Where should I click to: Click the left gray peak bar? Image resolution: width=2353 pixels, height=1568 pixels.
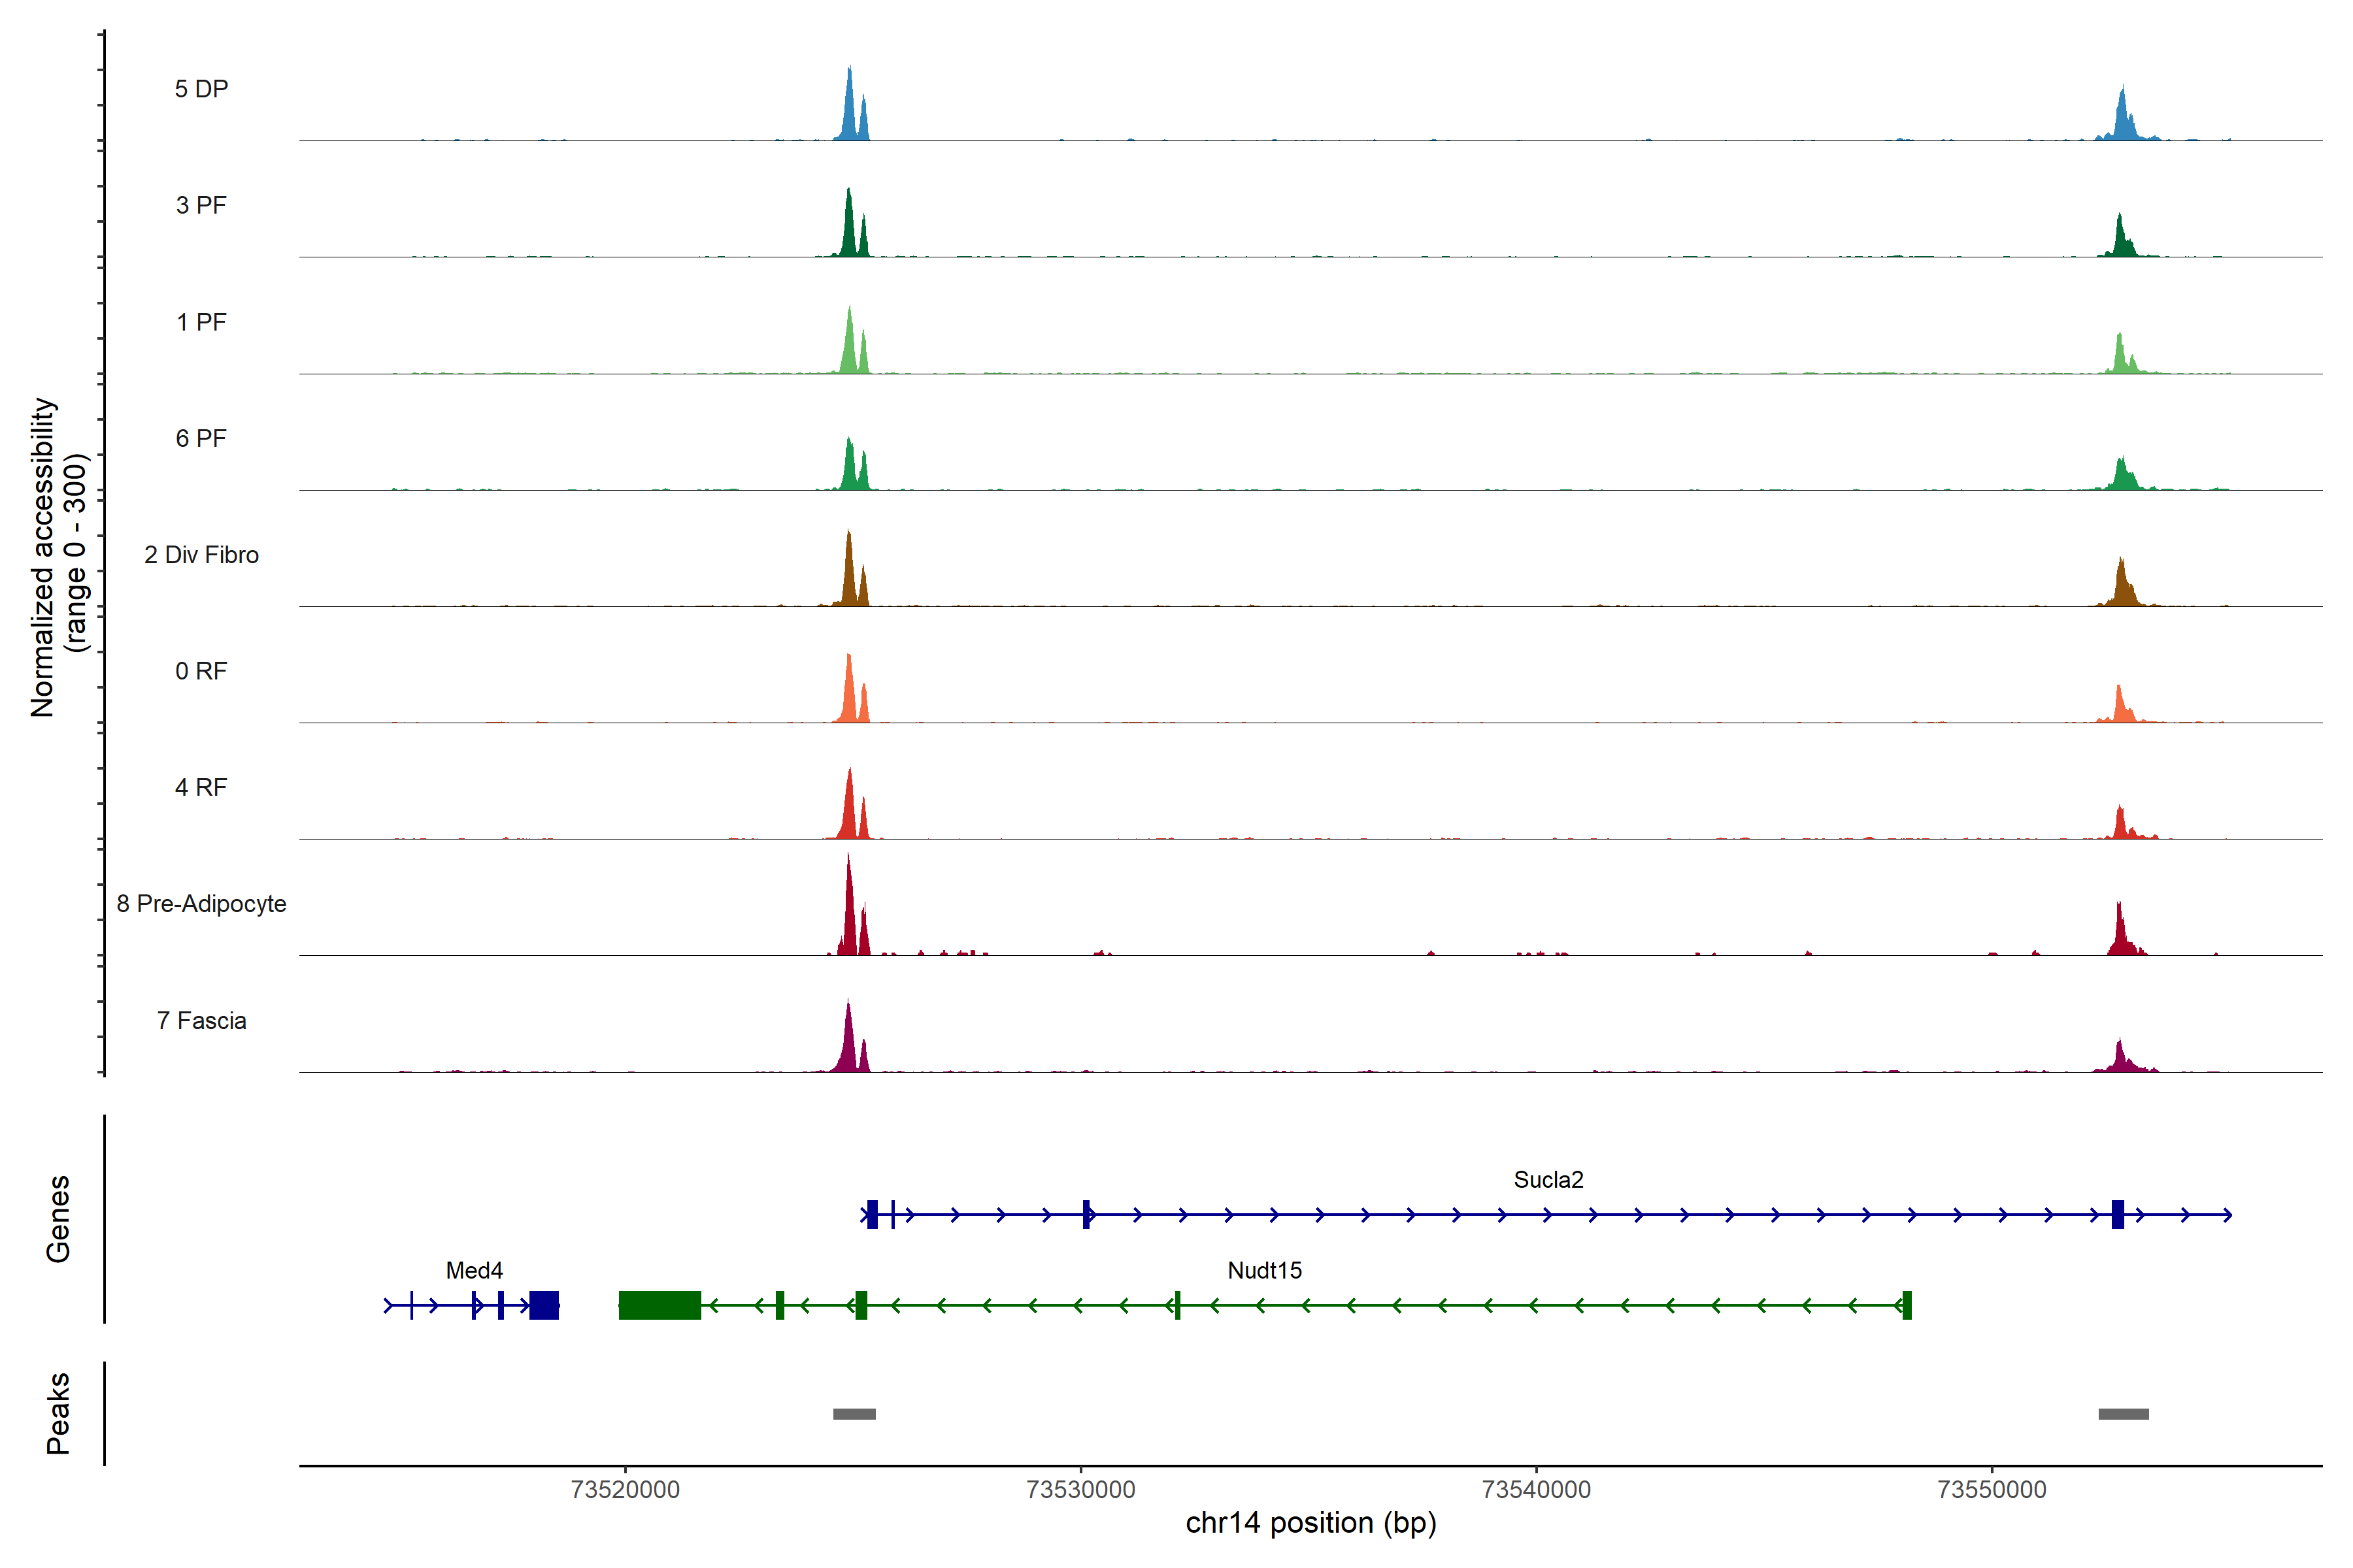[x=854, y=1414]
